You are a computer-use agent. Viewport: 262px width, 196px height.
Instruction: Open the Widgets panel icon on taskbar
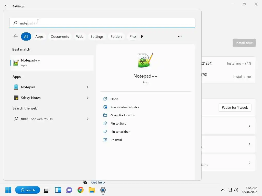58,190
